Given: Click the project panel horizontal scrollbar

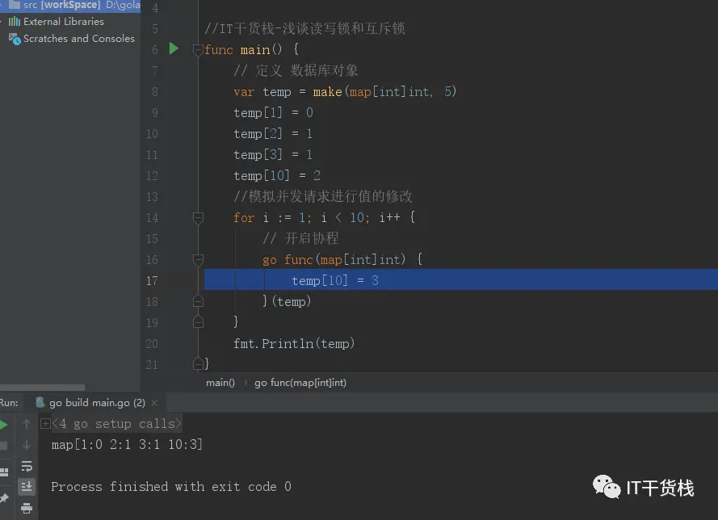Looking at the screenshot, I should 42,388.
